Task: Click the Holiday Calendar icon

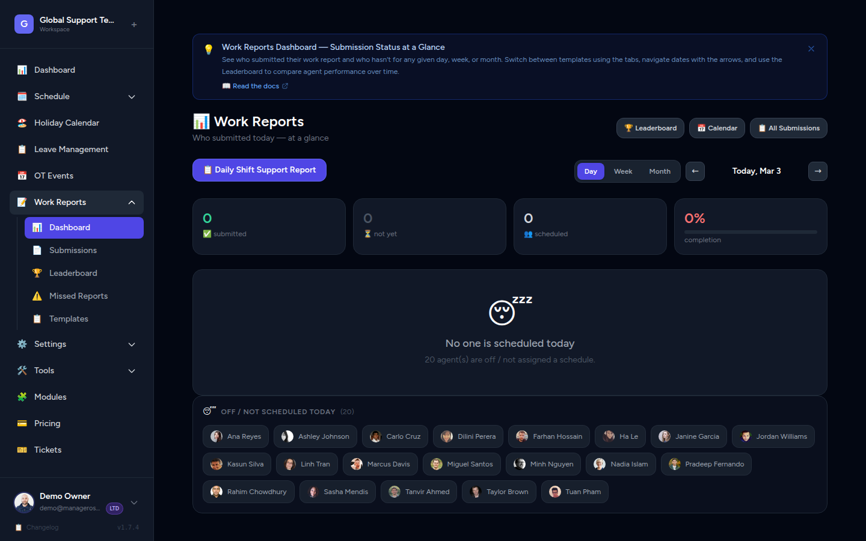Action: [22, 123]
